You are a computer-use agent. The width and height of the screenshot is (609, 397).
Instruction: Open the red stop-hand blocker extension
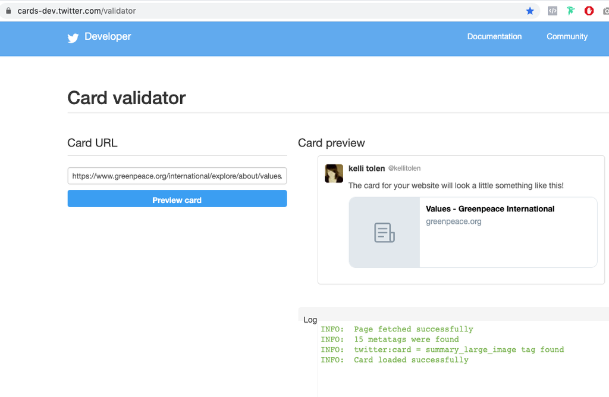589,11
